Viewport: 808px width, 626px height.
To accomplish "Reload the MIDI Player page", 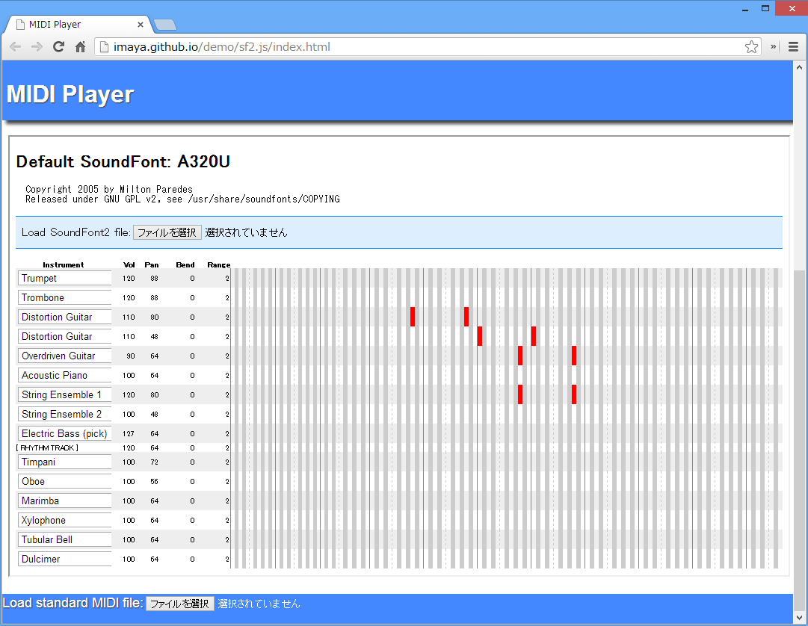I will [x=58, y=47].
